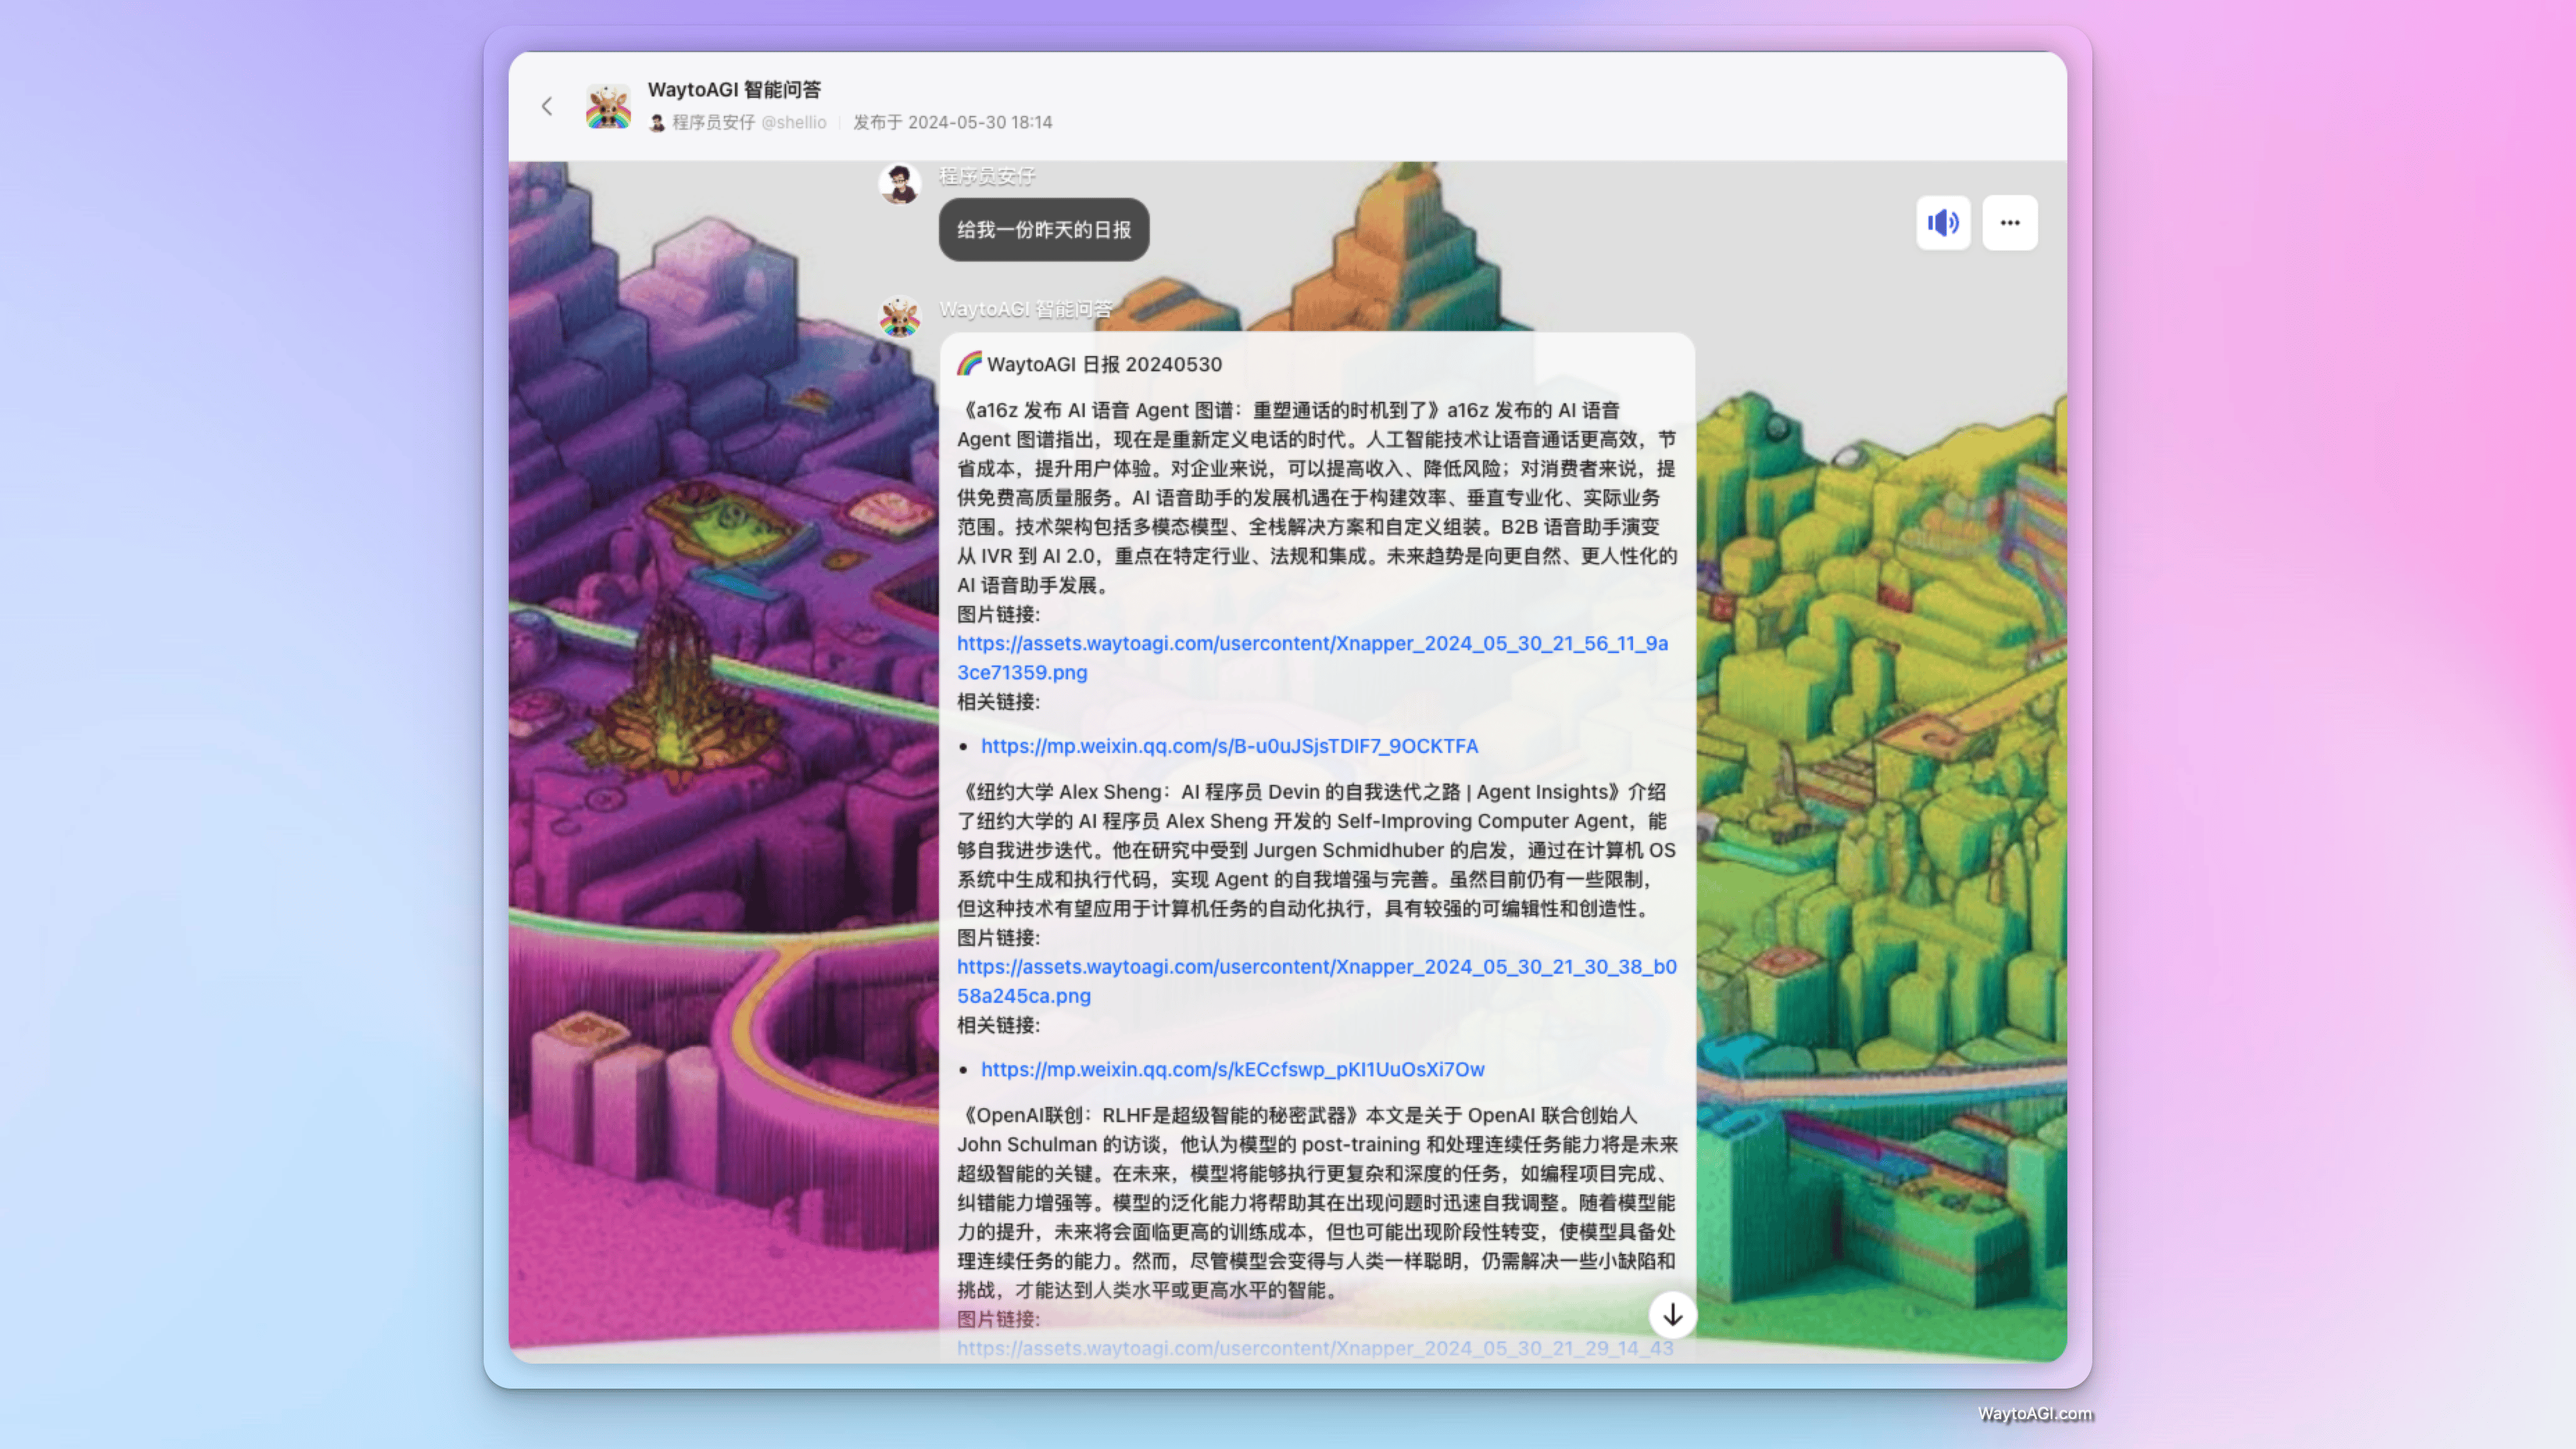Jump to bottom with the down-arrow button

1672,1315
